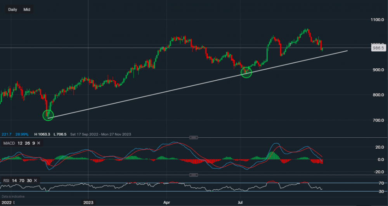Viewport: 388px width, 206px height.
Task: Open the Mid price type dropdown
Action: (27, 9)
